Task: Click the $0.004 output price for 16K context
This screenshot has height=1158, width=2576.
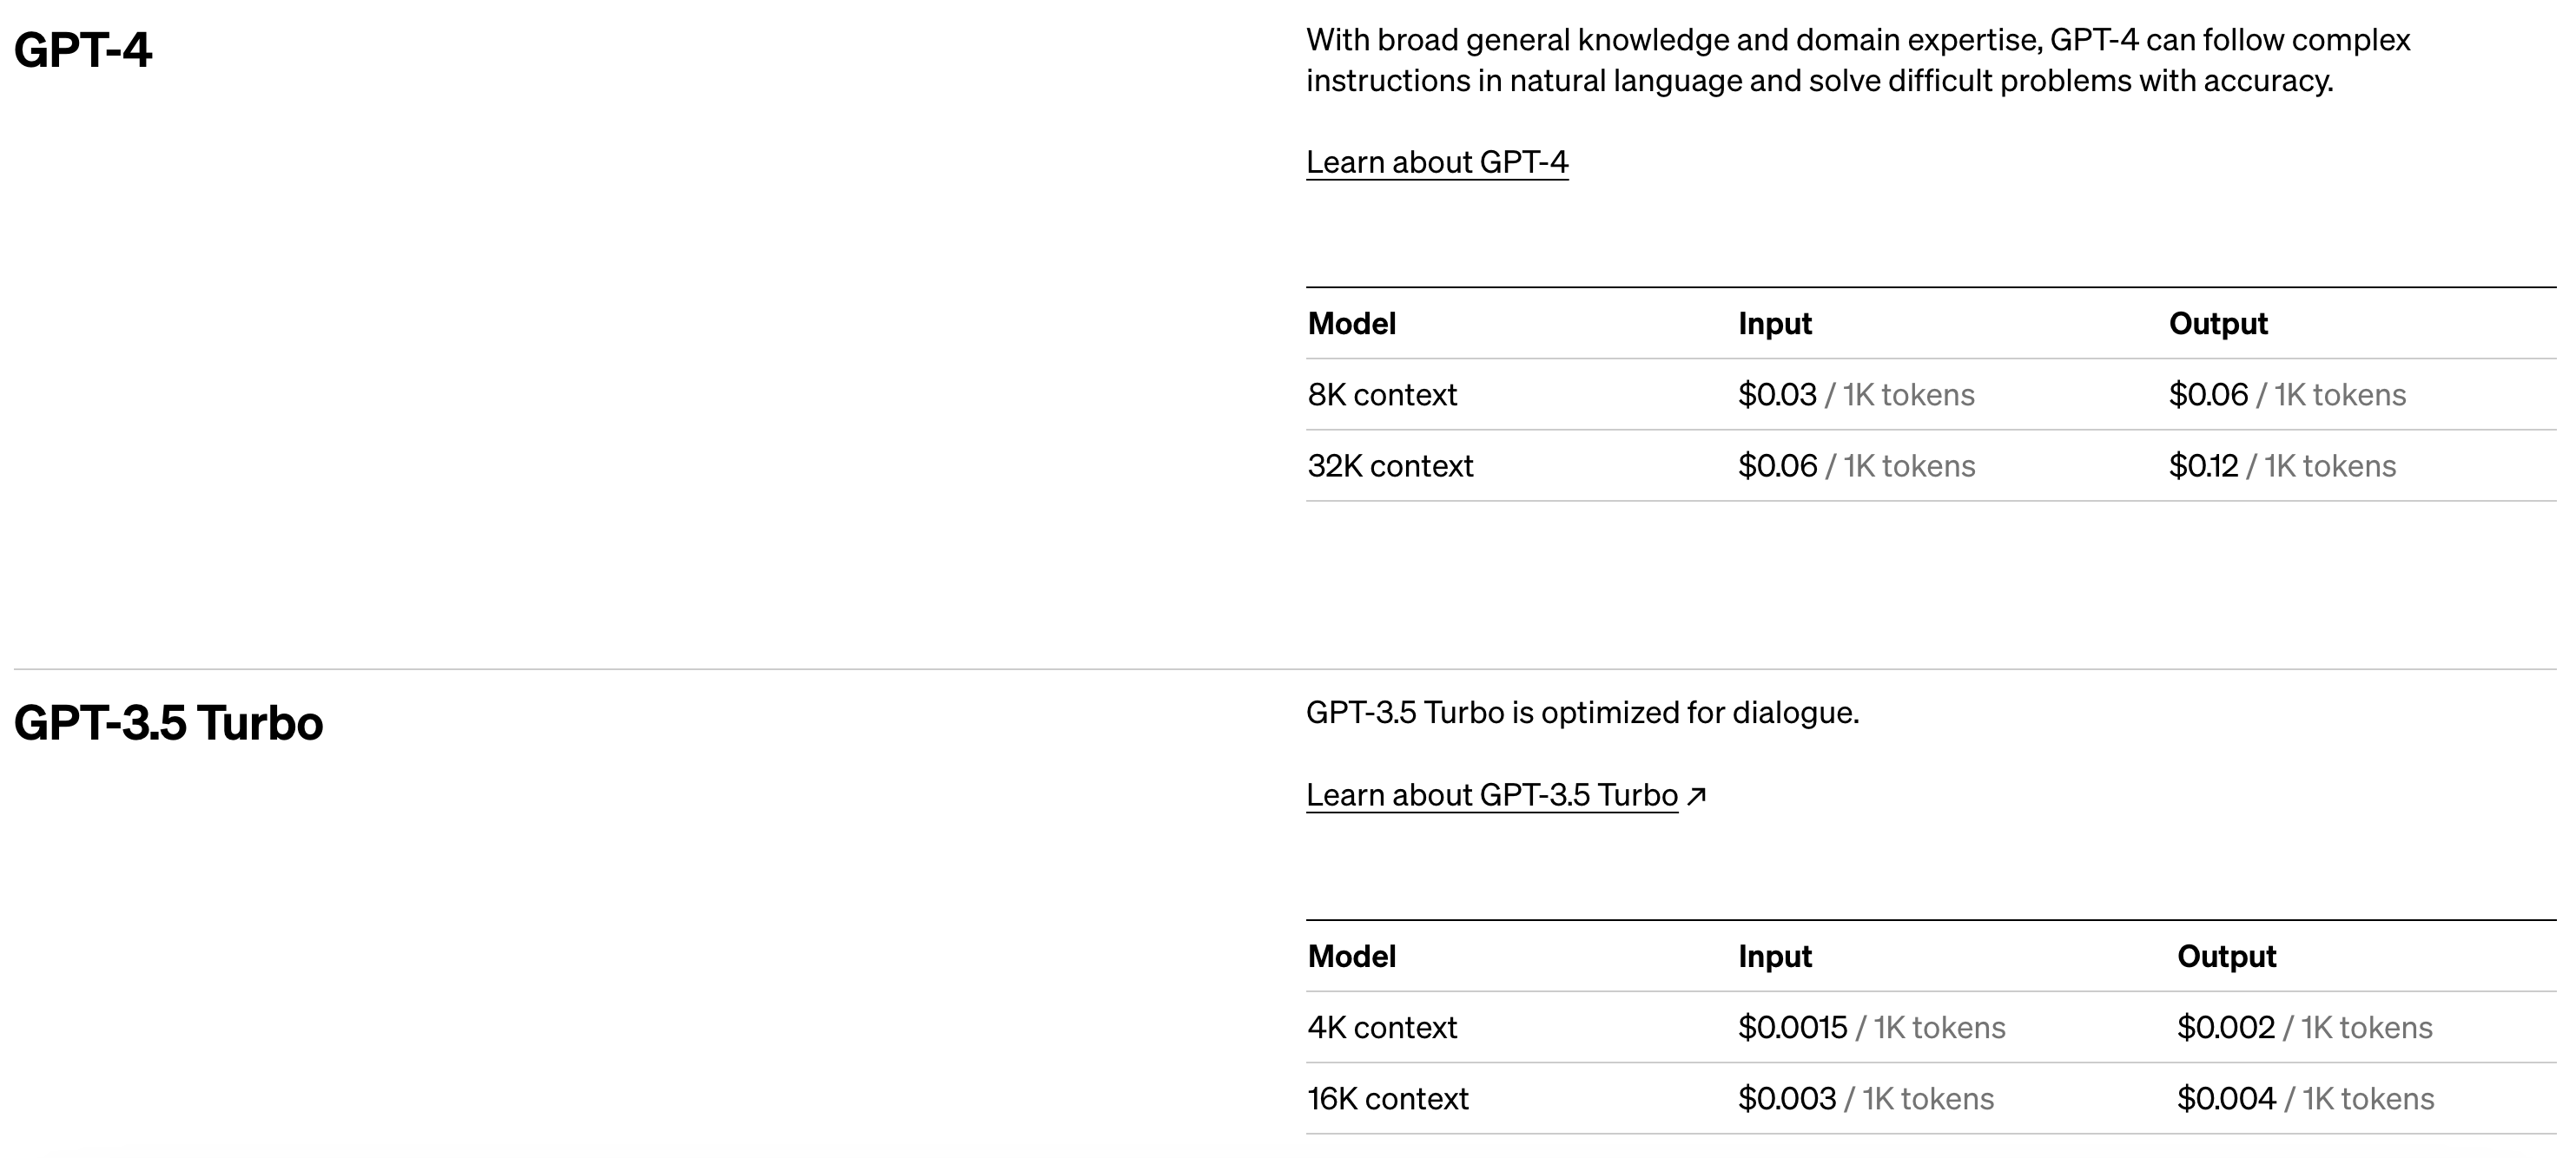Action: (x=2226, y=1098)
